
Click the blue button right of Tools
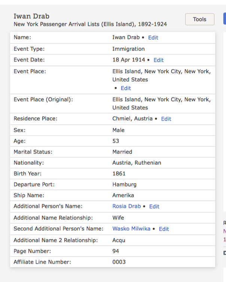pos(224,19)
